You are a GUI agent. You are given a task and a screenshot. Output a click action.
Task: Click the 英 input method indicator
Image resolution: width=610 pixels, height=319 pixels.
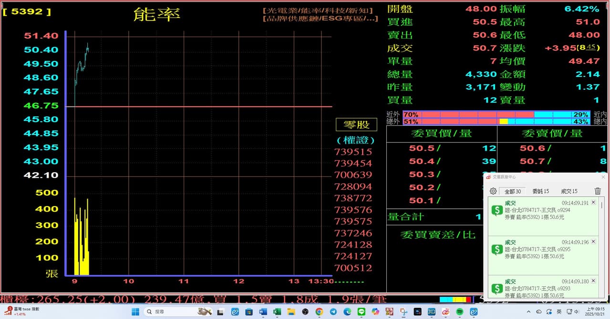559,312
